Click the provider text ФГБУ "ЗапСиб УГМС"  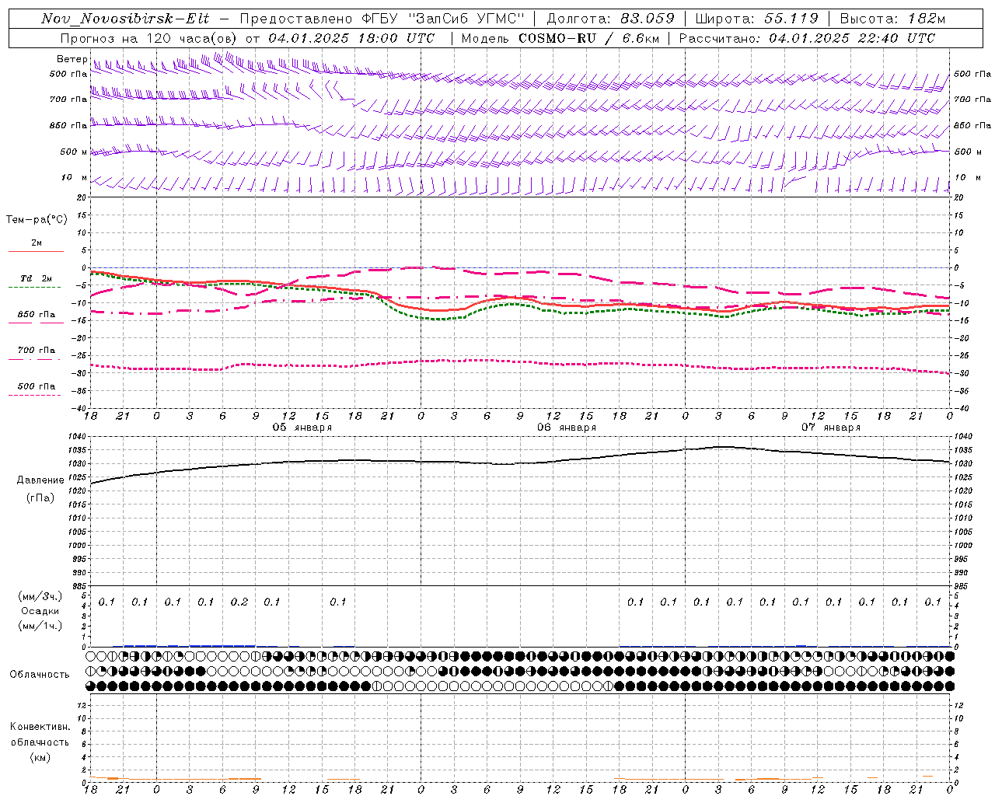[x=443, y=19]
